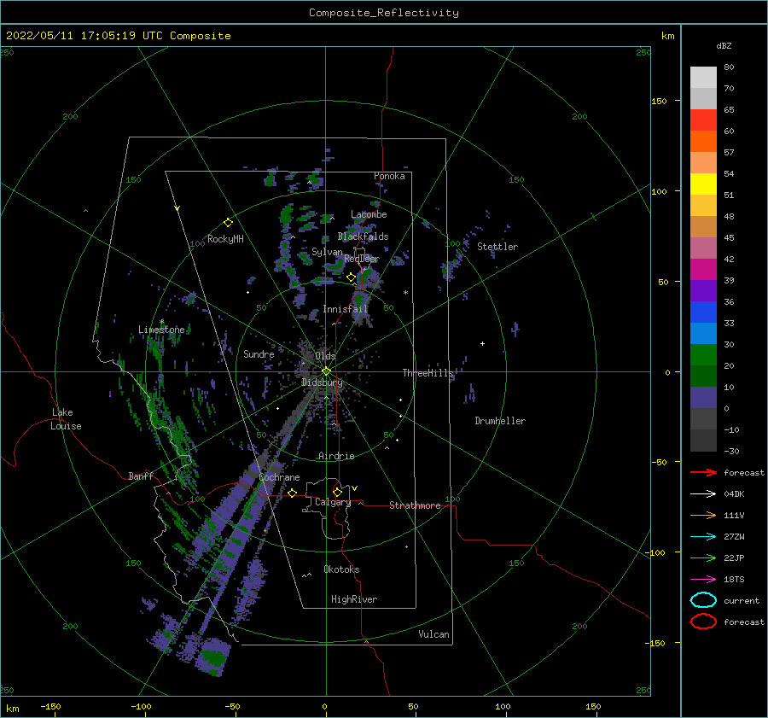This screenshot has height=718, width=768.
Task: Click the green 22JP arrow icon
Action: 703,557
